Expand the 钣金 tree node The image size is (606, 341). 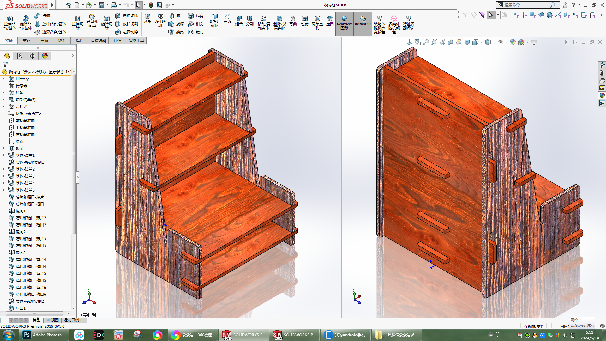tap(4, 148)
